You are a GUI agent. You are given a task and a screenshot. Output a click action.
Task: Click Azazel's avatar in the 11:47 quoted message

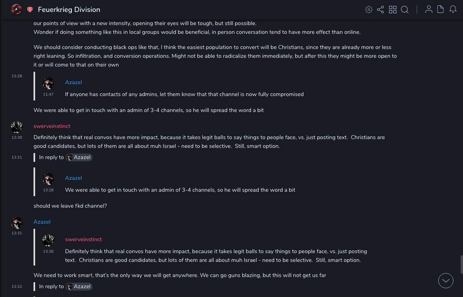(48, 83)
